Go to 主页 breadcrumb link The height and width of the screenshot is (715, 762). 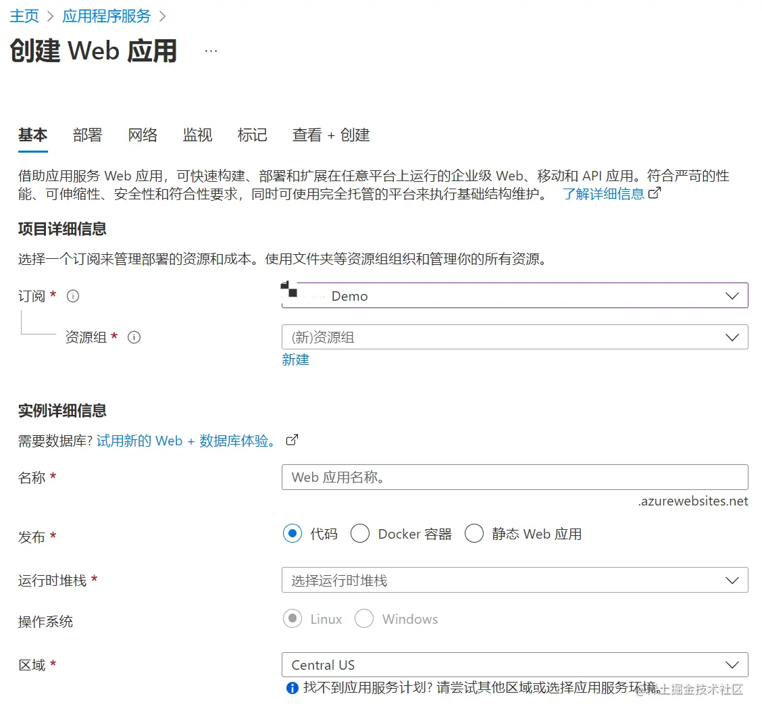(24, 16)
